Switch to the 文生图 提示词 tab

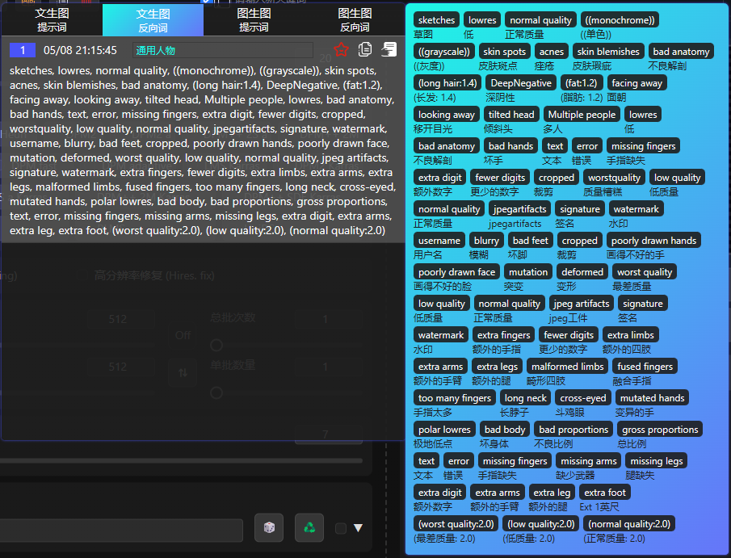[x=52, y=19]
